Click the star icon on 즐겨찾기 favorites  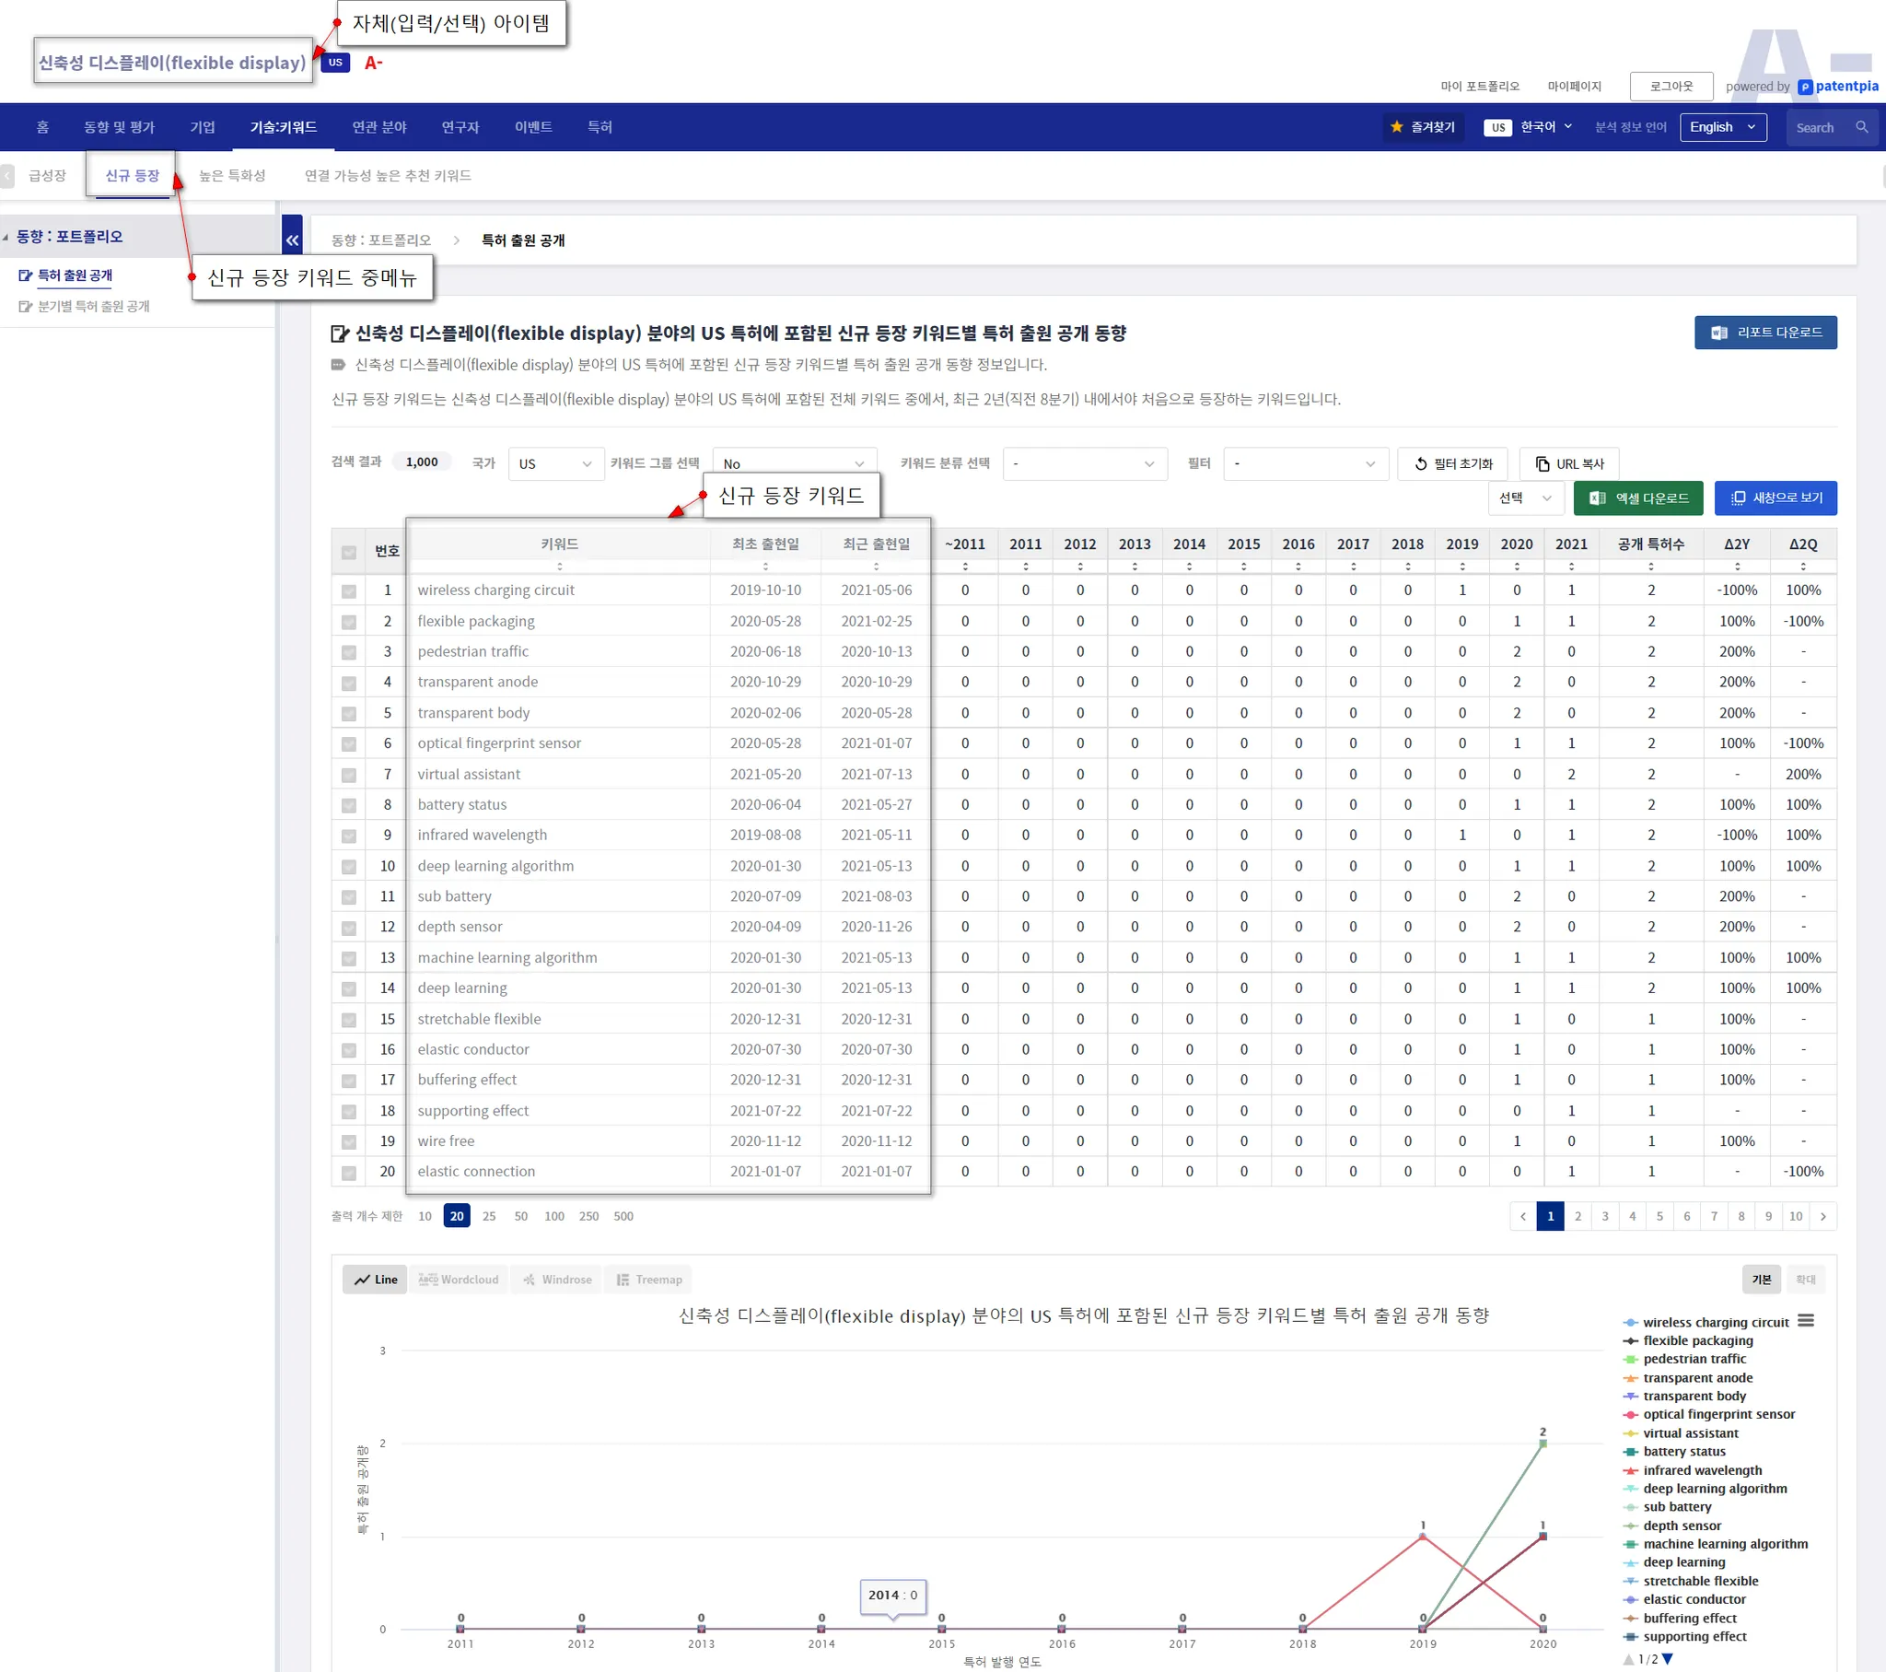(x=1396, y=126)
